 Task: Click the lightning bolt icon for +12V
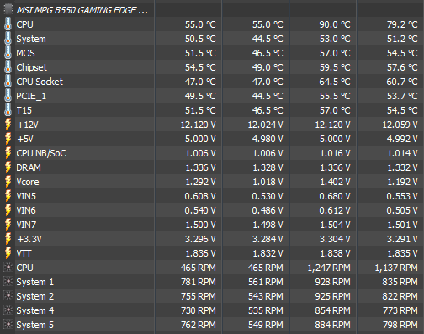click(x=8, y=125)
